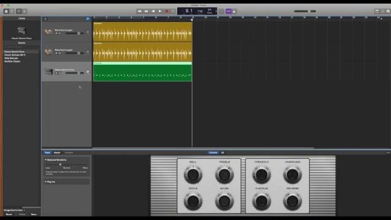Click pan knob on first Retro Rock track

[x=88, y=32]
